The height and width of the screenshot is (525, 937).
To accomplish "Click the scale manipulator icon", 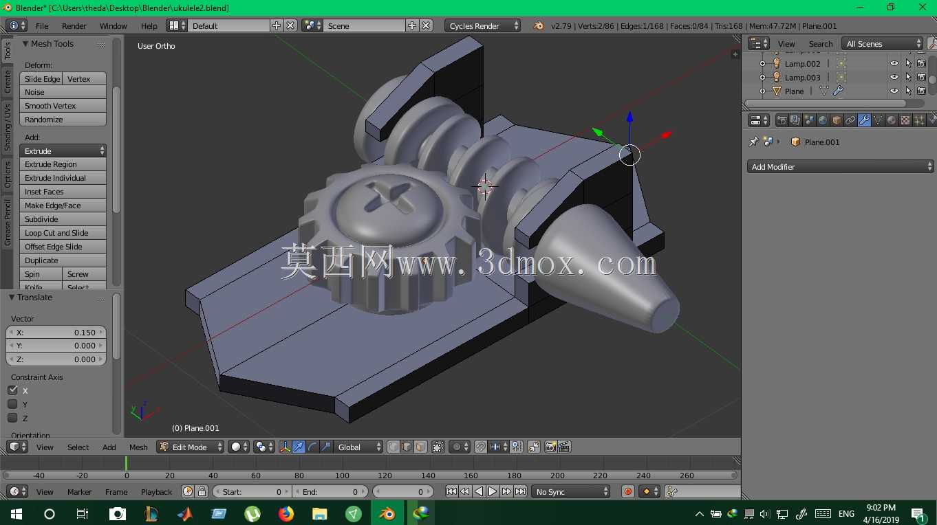I will pos(326,447).
